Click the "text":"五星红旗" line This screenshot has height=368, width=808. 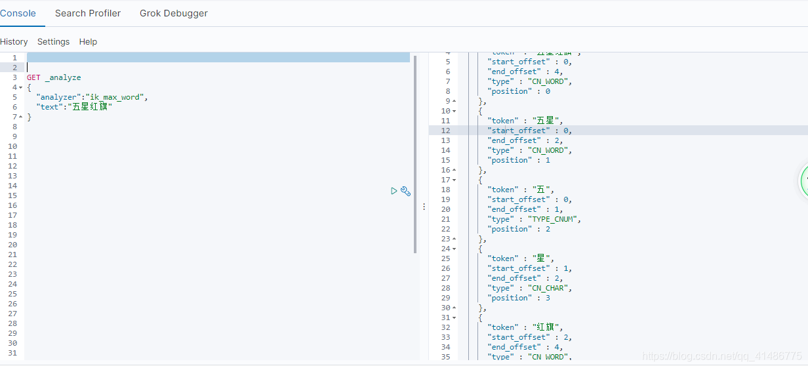[74, 107]
